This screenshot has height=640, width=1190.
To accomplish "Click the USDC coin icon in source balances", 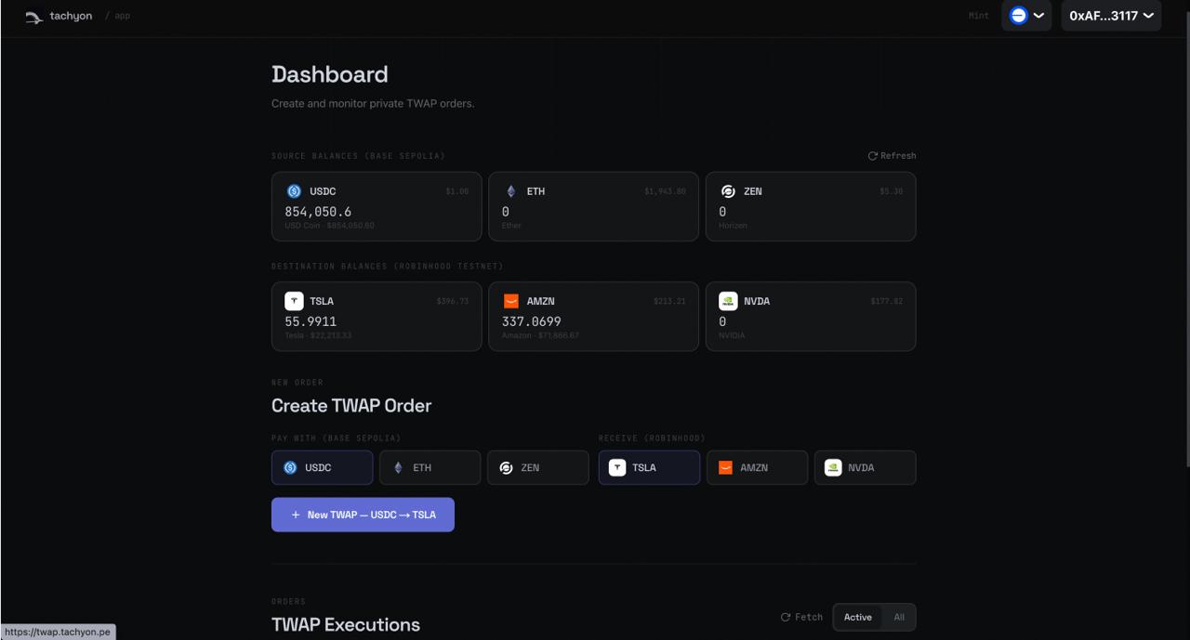I will point(294,191).
